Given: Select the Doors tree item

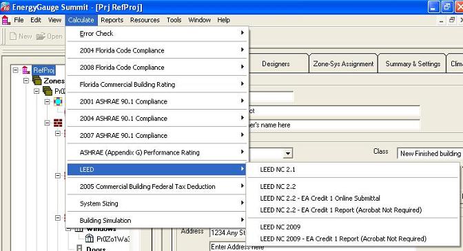Looking at the screenshot, I should 96,248.
